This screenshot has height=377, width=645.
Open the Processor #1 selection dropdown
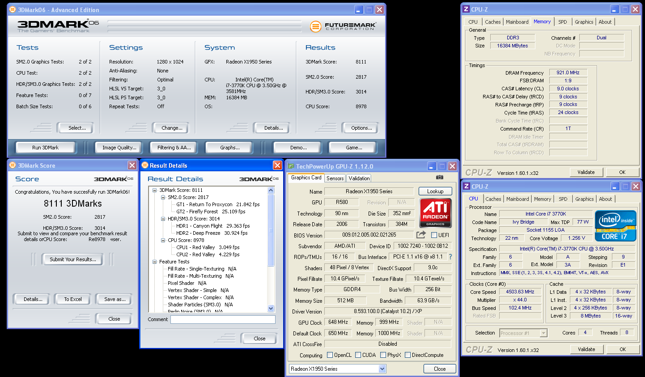543,333
